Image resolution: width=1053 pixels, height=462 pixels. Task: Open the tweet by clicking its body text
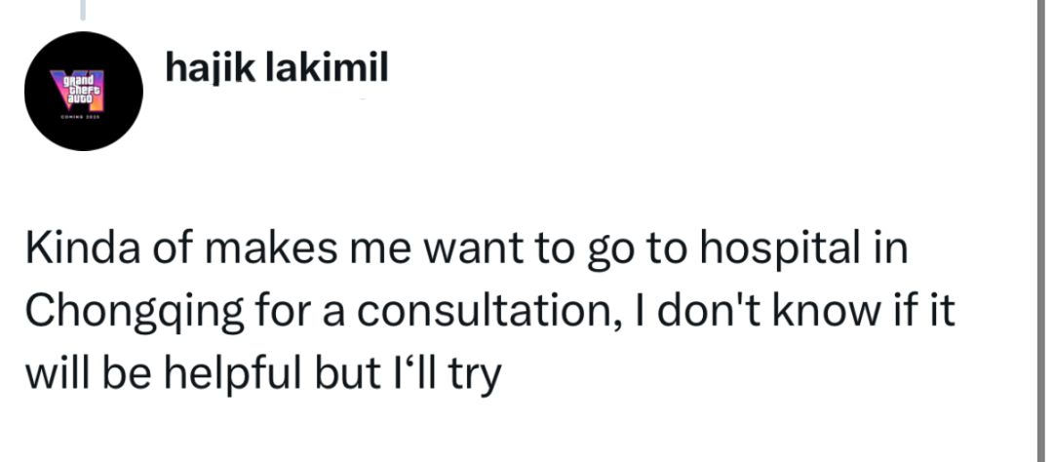490,310
